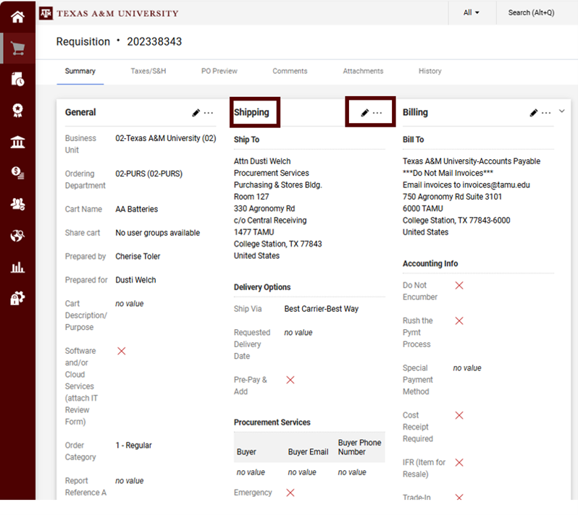The width and height of the screenshot is (578, 515).
Task: Open Billing section ellipsis menu
Action: coord(546,113)
